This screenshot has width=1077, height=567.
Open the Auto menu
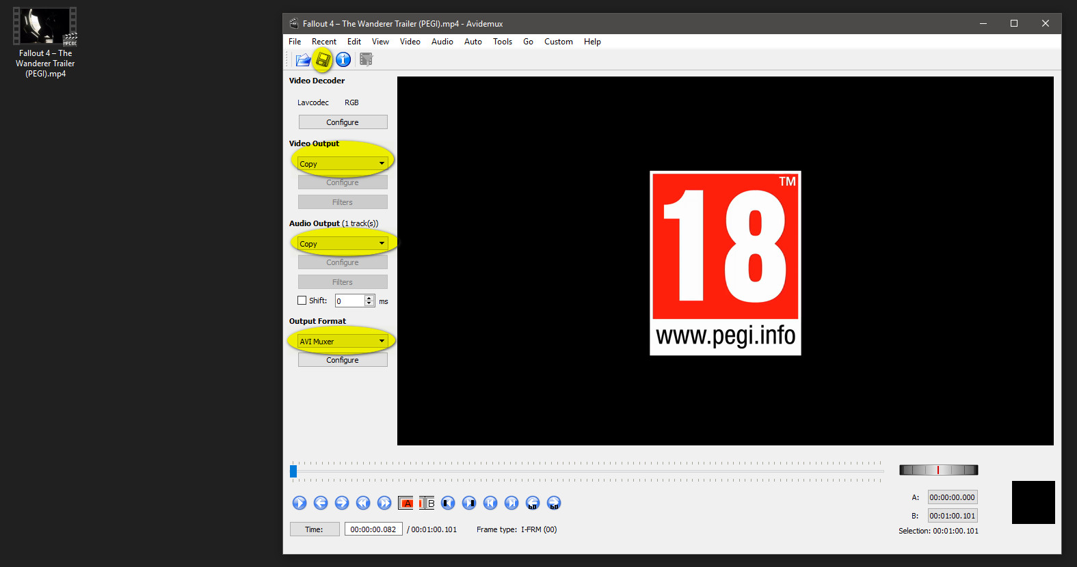tap(473, 42)
